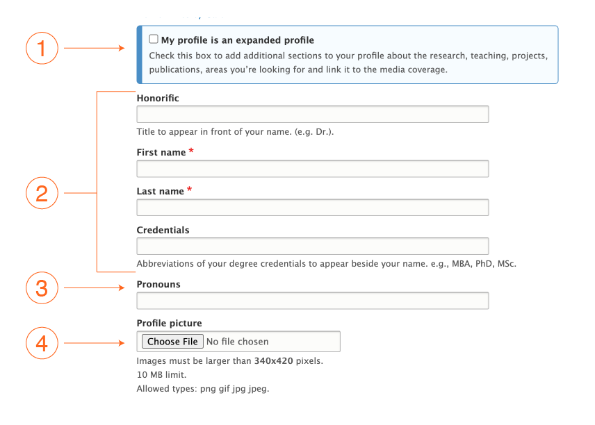Viewport: 595px width, 425px height.
Task: Upload a profile picture via Choose File
Action: (x=172, y=341)
